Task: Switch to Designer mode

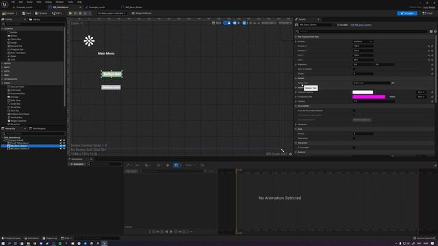Action: [407, 13]
